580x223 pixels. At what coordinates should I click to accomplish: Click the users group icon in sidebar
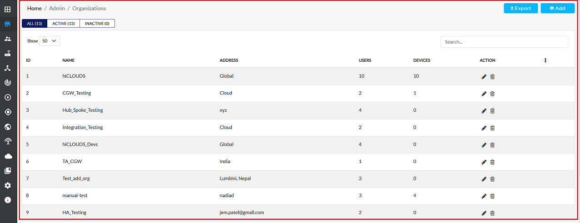coord(8,39)
